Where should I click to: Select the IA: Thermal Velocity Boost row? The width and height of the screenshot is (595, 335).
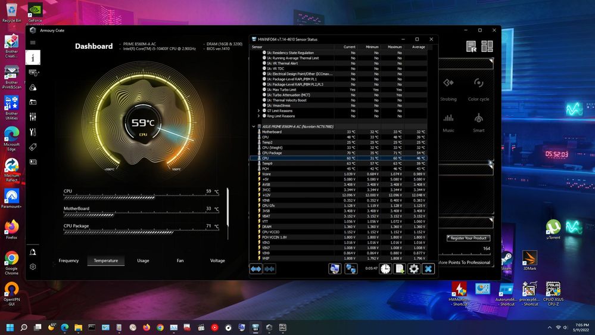click(x=338, y=100)
